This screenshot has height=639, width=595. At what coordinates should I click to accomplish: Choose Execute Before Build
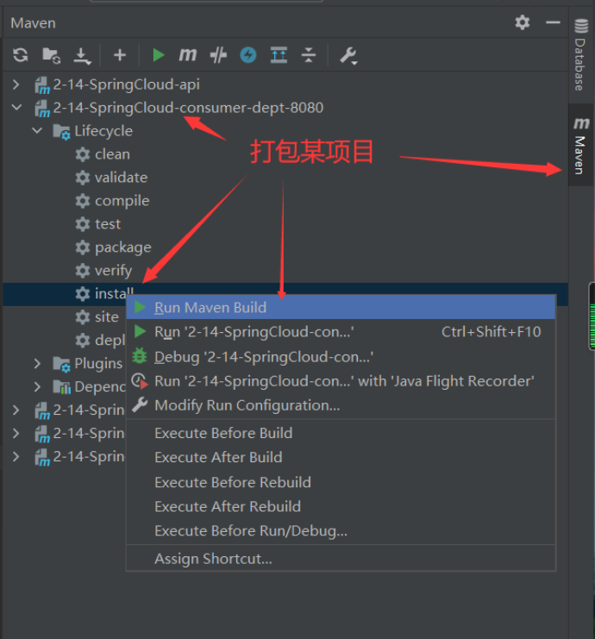click(341, 433)
